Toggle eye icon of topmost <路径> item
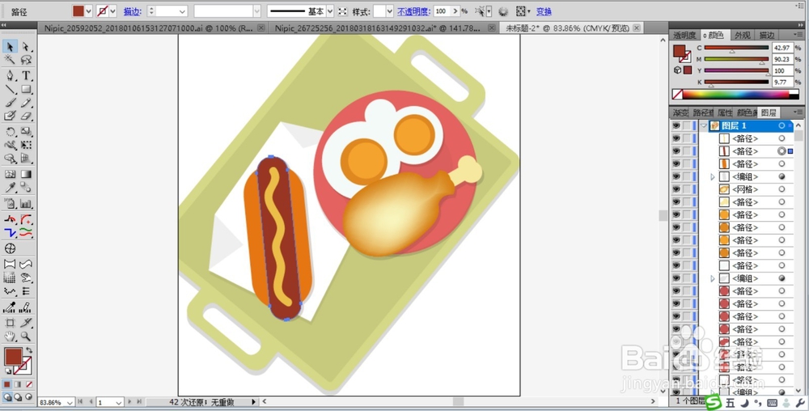 pyautogui.click(x=676, y=138)
